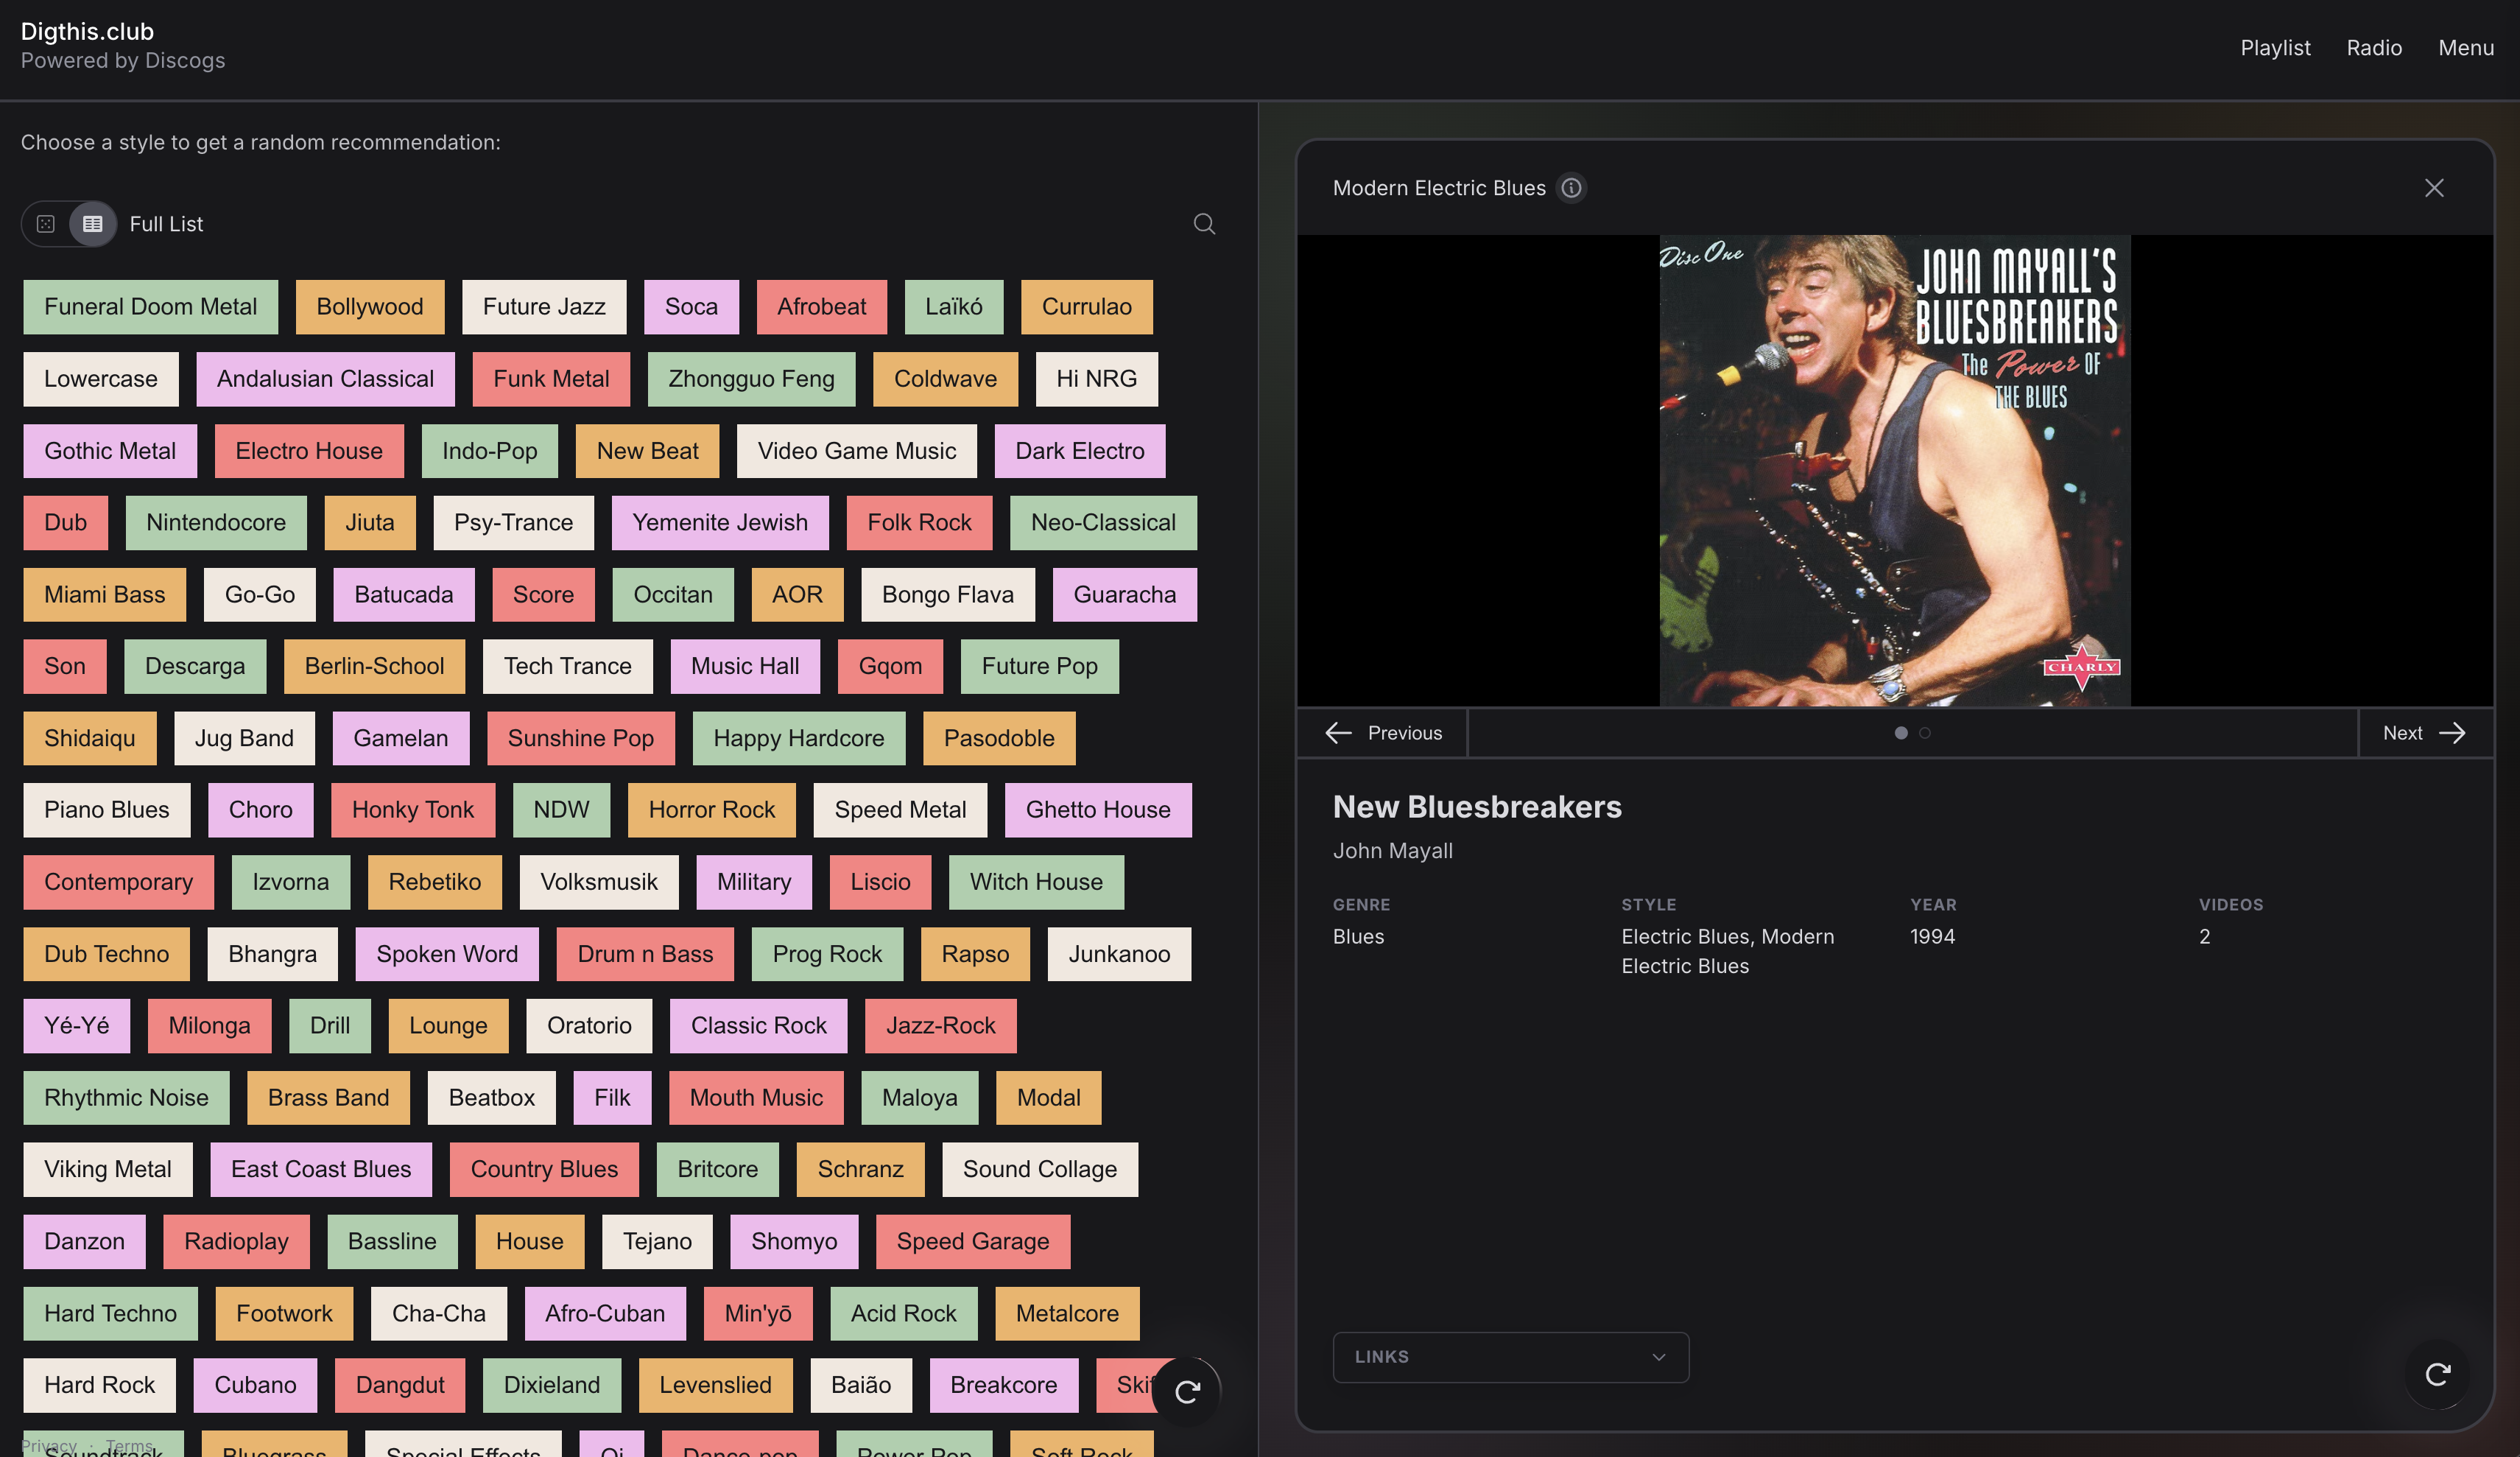
Task: Open the Playlist page
Action: tap(2275, 48)
